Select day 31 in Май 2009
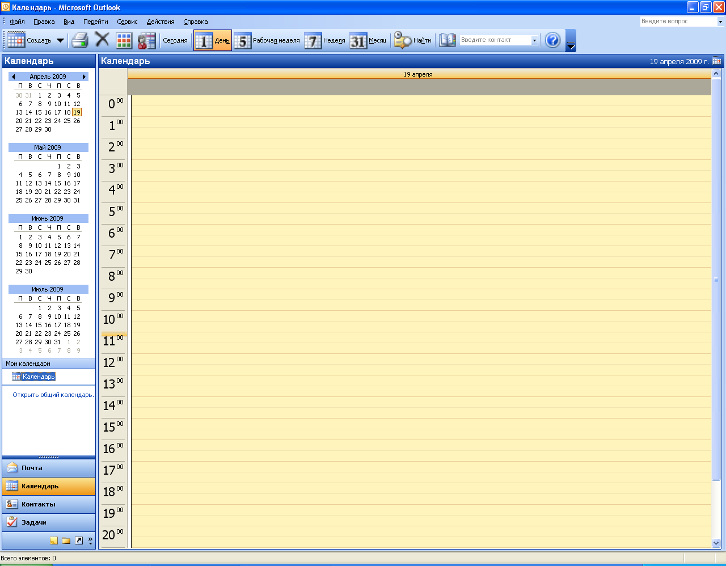This screenshot has width=726, height=566. click(x=77, y=200)
